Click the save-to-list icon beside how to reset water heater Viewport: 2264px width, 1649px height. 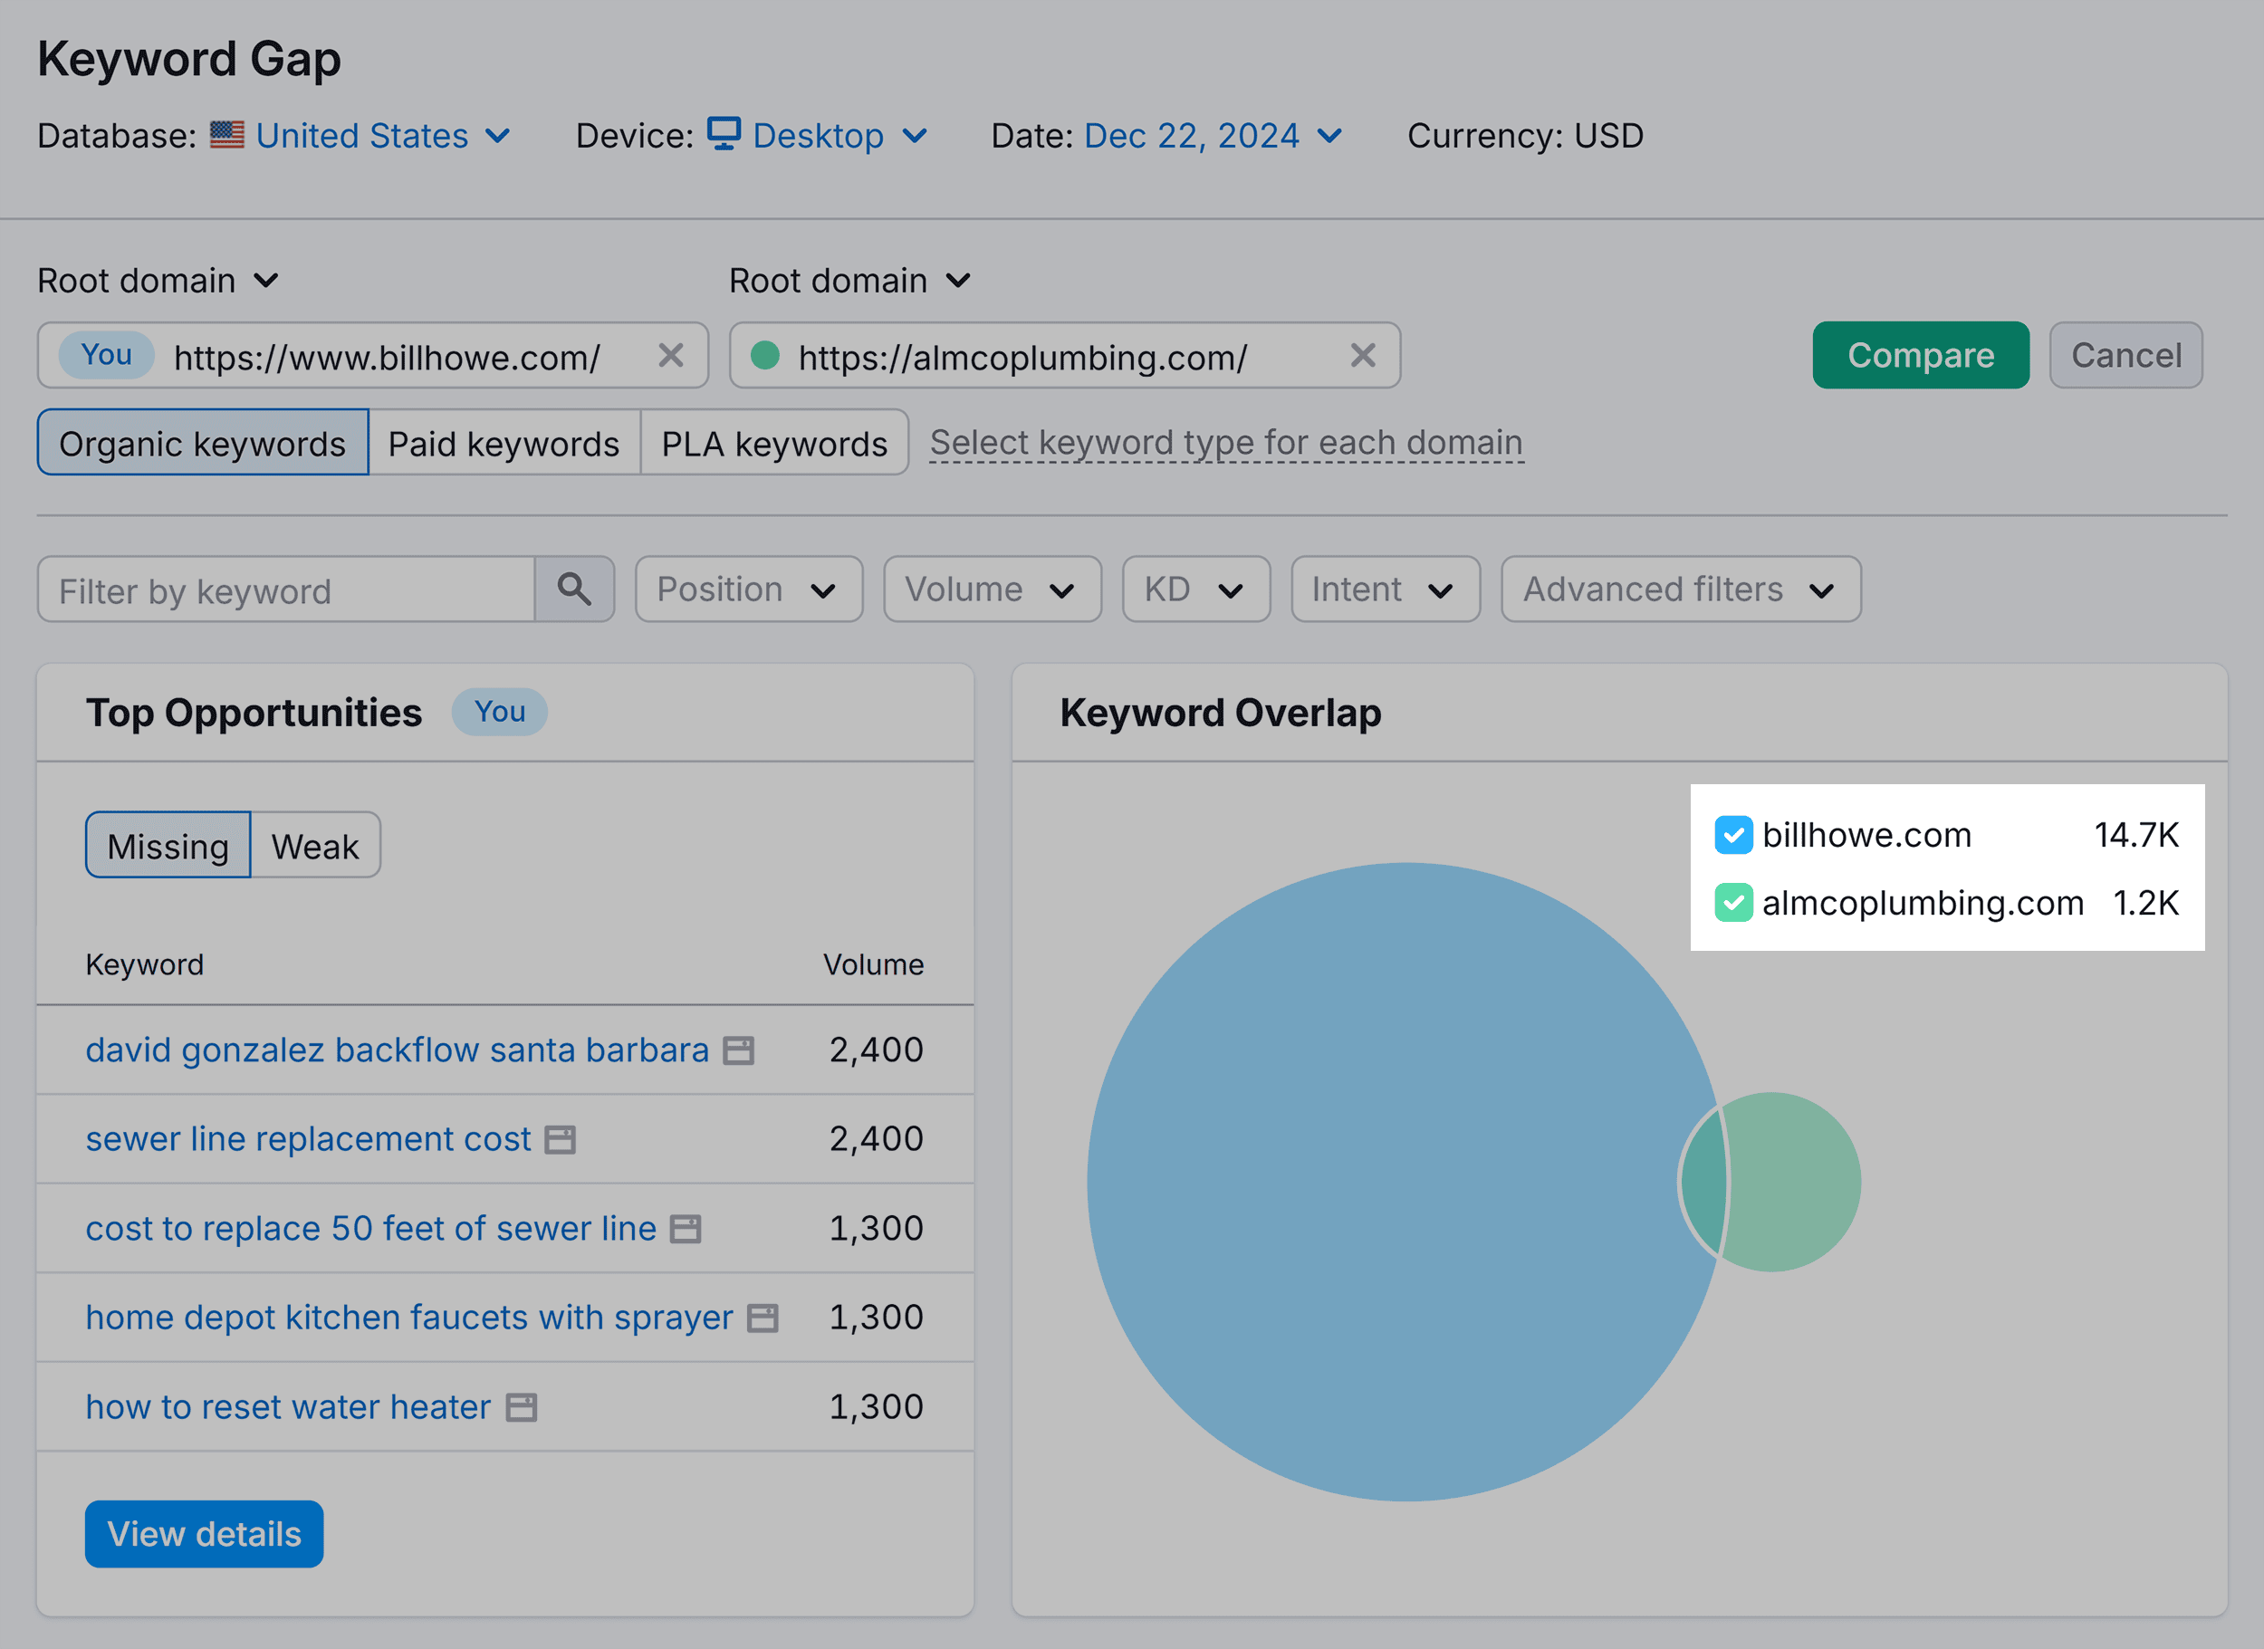click(520, 1406)
